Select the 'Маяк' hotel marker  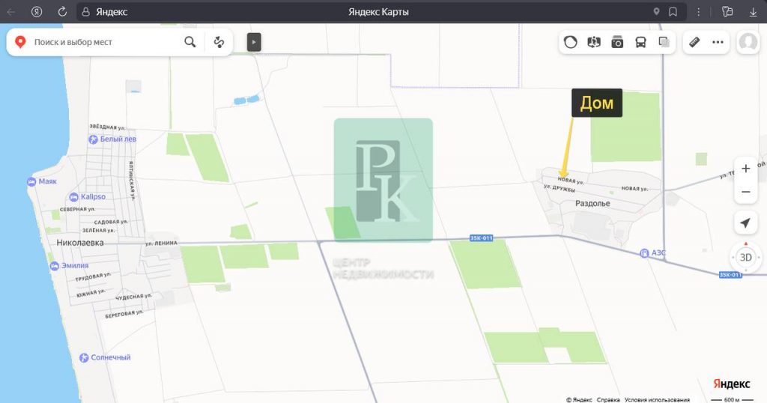[42, 181]
